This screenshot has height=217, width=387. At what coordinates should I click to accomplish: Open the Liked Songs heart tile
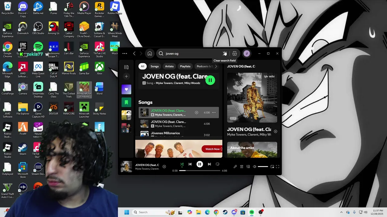click(x=126, y=89)
